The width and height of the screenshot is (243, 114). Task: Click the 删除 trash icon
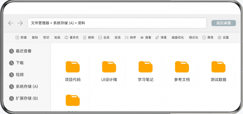pyautogui.click(x=85, y=37)
